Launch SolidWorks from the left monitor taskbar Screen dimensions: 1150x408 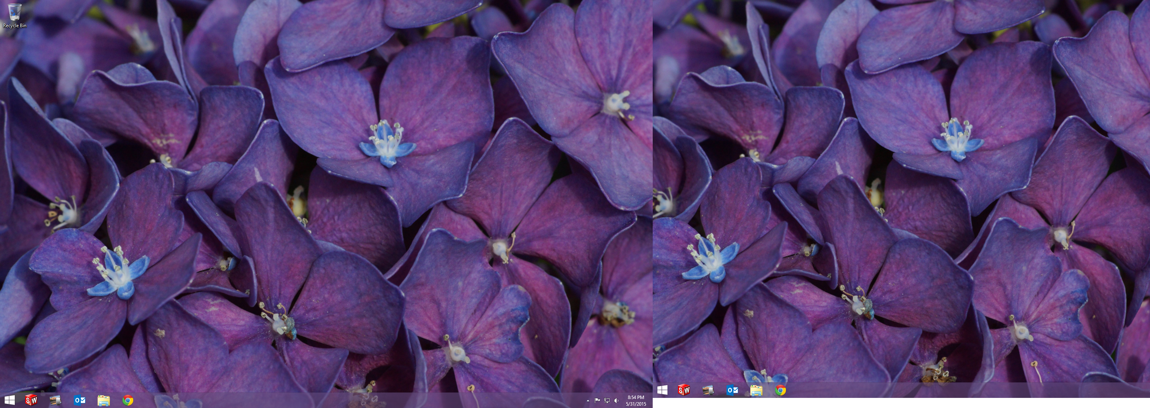tap(31, 400)
